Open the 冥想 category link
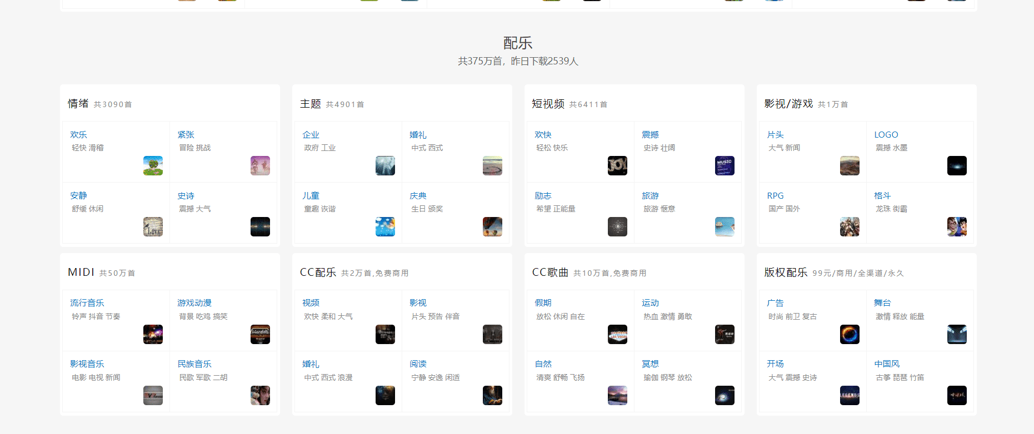Screen dimensions: 1034x434 (x=650, y=364)
